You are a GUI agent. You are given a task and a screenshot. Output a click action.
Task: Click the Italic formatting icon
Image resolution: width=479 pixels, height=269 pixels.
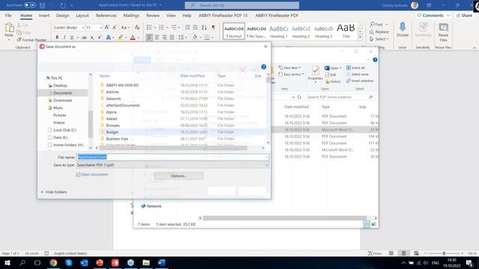pos(64,37)
